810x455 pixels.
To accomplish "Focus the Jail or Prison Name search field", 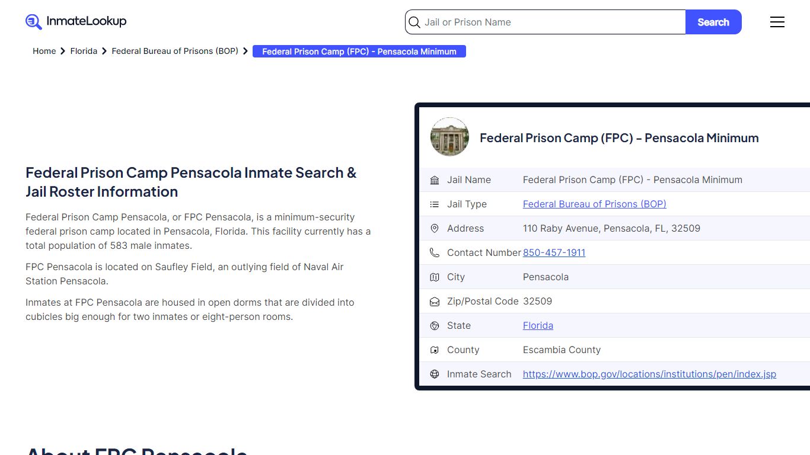I will coord(546,23).
